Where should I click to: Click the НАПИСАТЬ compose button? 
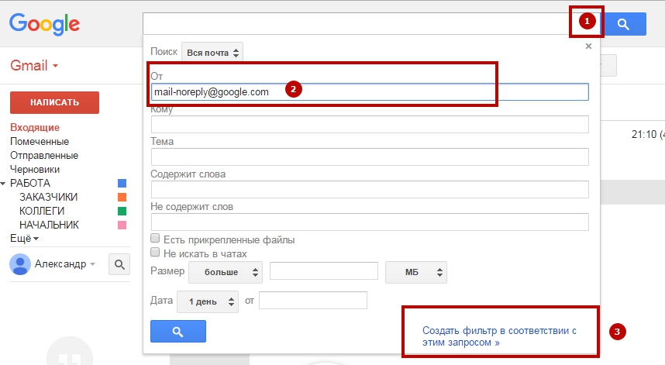point(55,102)
